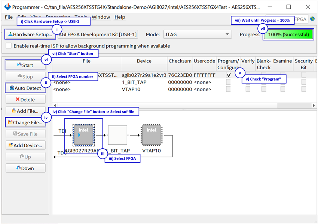The image size is (318, 224).
Task: Move device Down in the chain
Action: click(x=25, y=168)
